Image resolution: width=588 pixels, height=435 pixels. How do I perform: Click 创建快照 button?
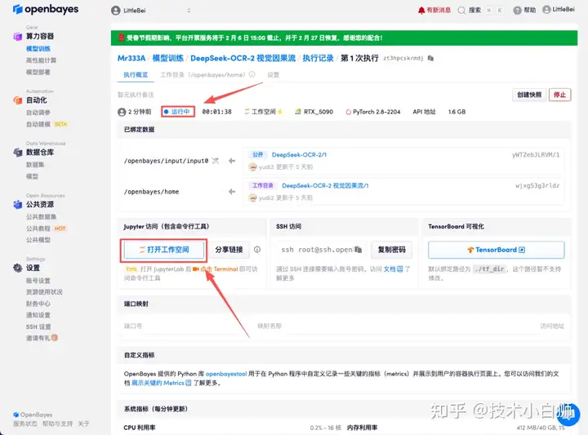click(529, 95)
